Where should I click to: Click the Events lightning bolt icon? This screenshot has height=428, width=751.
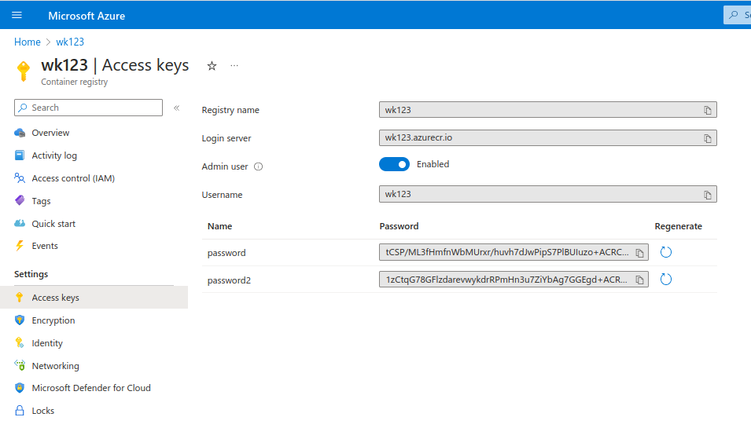click(x=20, y=246)
